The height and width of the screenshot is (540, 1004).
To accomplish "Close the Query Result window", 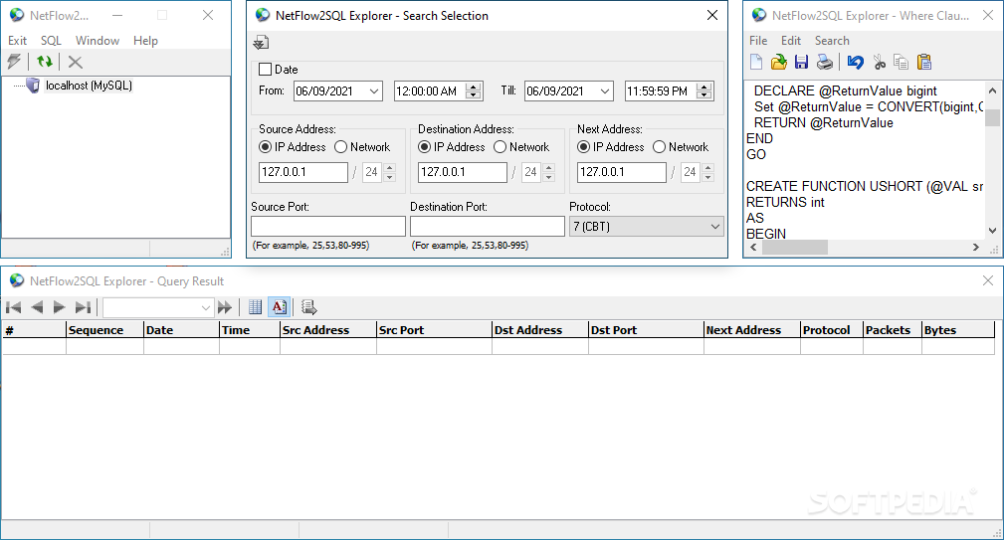I will (987, 280).
